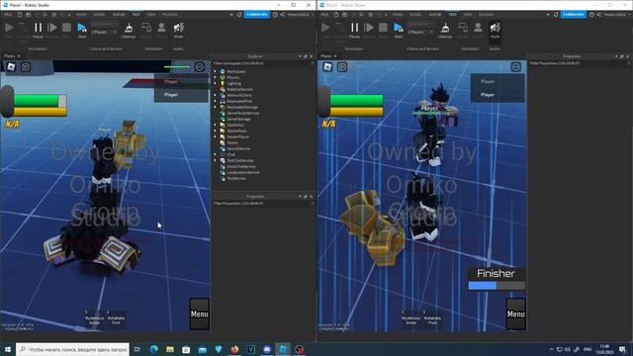Select the TEST ribbon tab in right window
This screenshot has height=356, width=633.
coord(452,15)
